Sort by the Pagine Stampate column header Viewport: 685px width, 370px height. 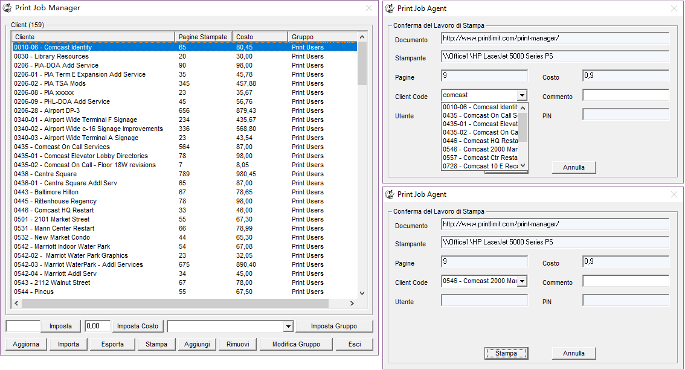(x=203, y=37)
